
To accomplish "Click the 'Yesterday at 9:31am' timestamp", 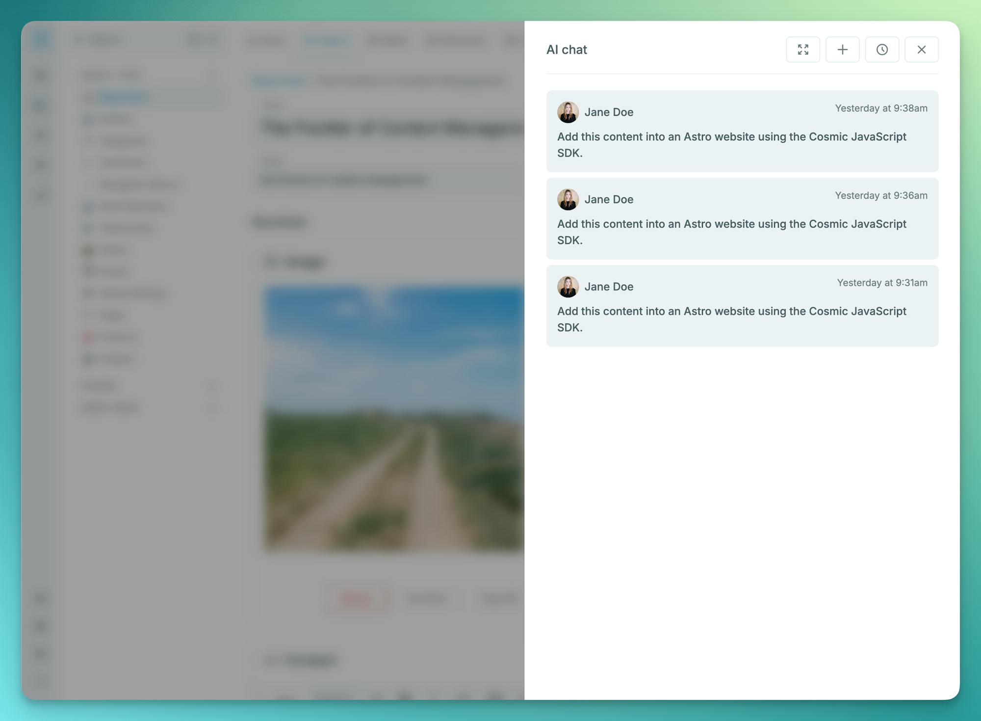I will tap(882, 283).
